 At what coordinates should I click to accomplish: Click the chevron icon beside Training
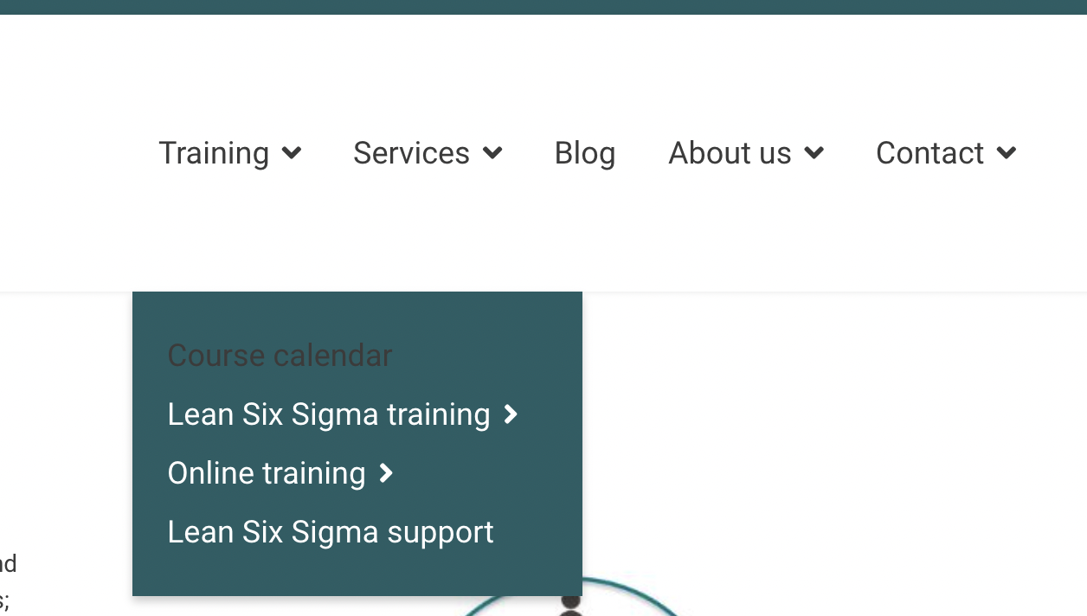click(292, 153)
